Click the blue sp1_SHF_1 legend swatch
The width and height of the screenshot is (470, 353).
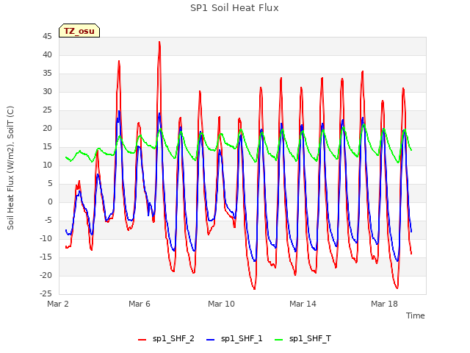[211, 340]
